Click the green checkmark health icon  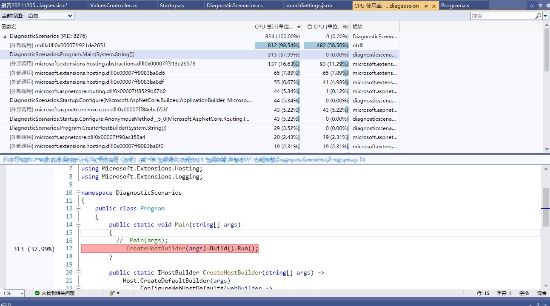coord(37,293)
